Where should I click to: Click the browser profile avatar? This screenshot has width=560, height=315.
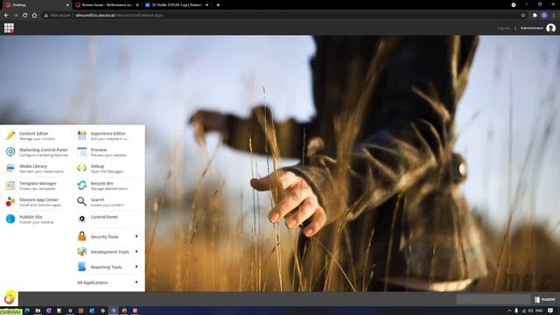pos(544,16)
